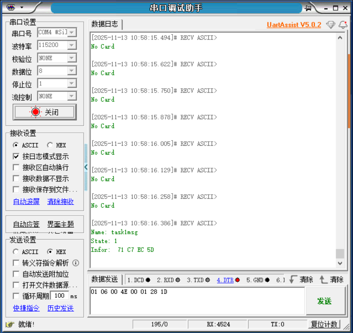Open the diamond premium icon

(x=331, y=25)
